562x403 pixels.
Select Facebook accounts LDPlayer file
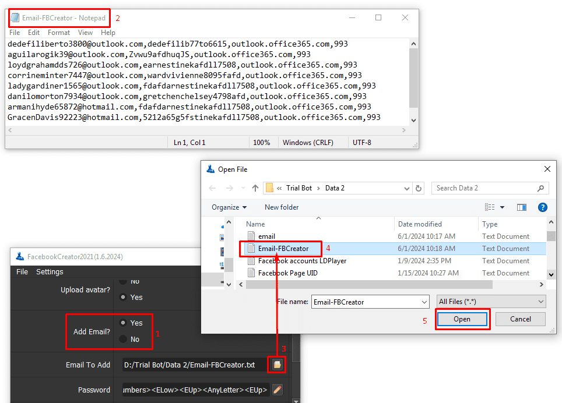pos(302,260)
